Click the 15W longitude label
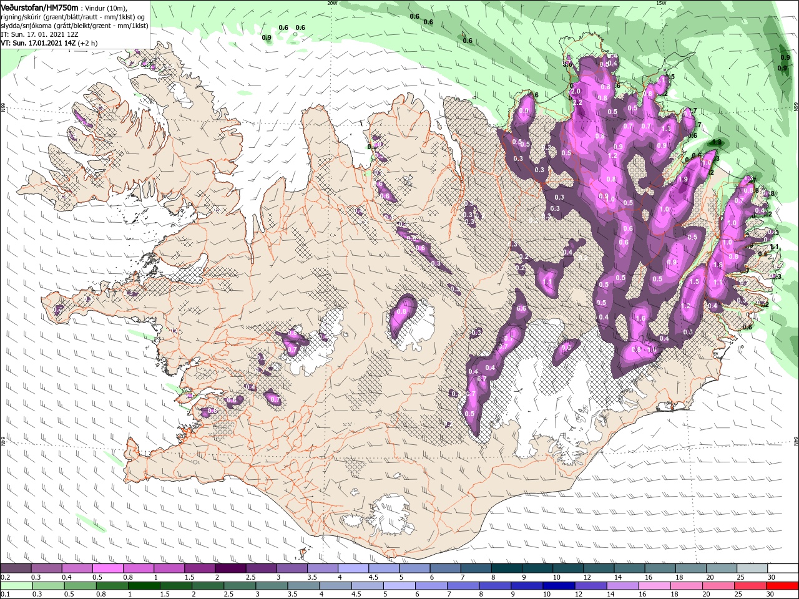 [661, 3]
